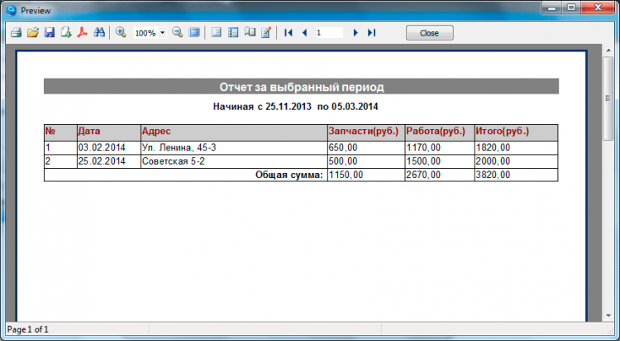Zoom out on the preview
The height and width of the screenshot is (341, 620).
coord(178,32)
